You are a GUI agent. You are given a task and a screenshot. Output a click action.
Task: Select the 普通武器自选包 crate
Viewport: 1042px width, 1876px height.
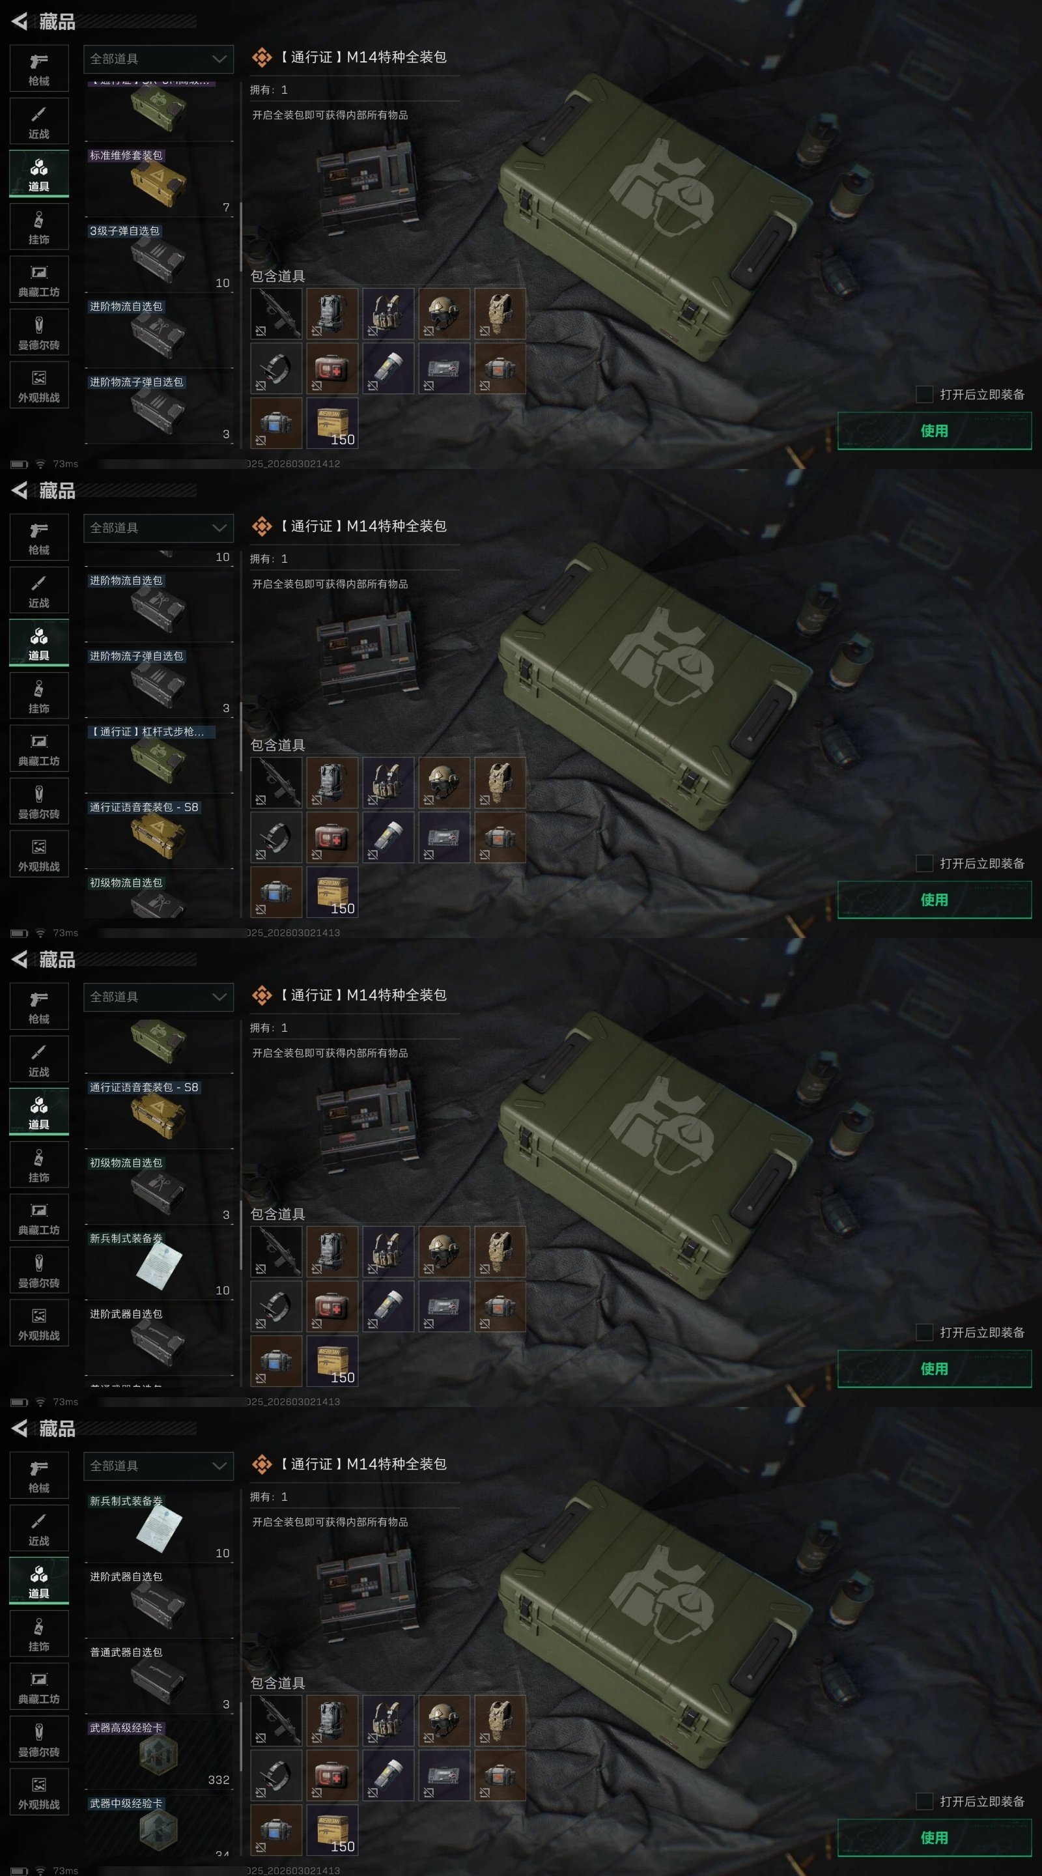159,1677
